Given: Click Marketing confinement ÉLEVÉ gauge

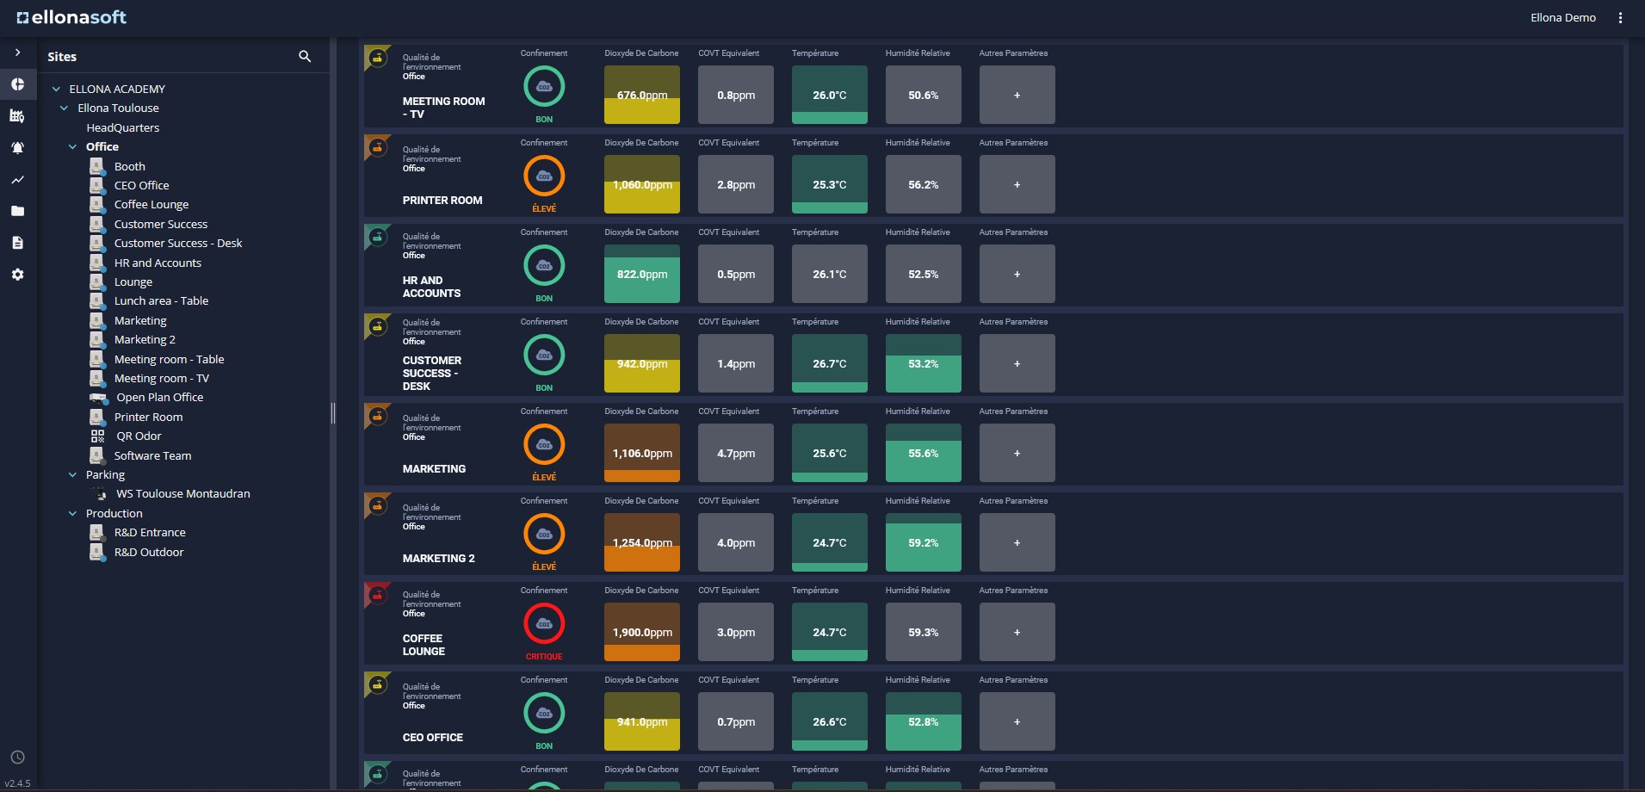Looking at the screenshot, I should click(x=544, y=444).
